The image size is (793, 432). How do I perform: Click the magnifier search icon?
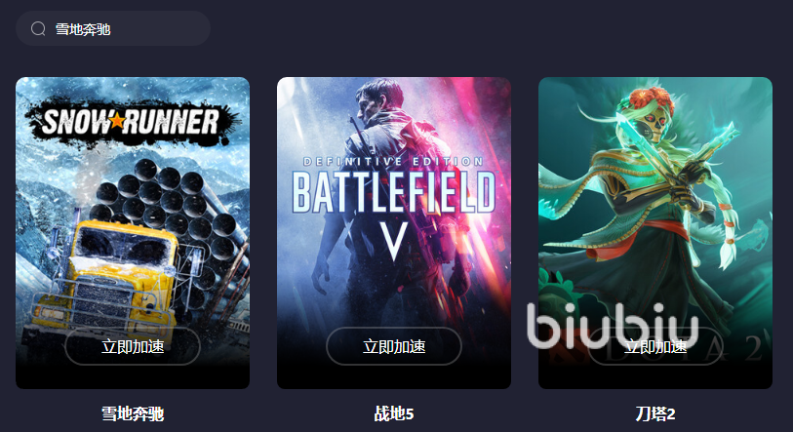38,29
